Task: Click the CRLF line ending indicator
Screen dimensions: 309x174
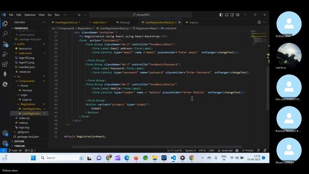Action: point(211,150)
